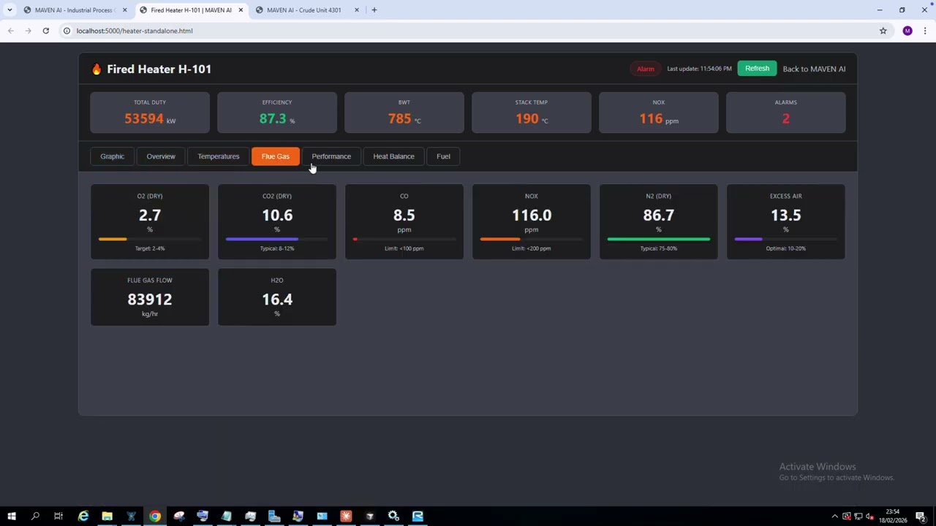Click the red Alarm status badge
This screenshot has width=936, height=526.
(x=645, y=69)
